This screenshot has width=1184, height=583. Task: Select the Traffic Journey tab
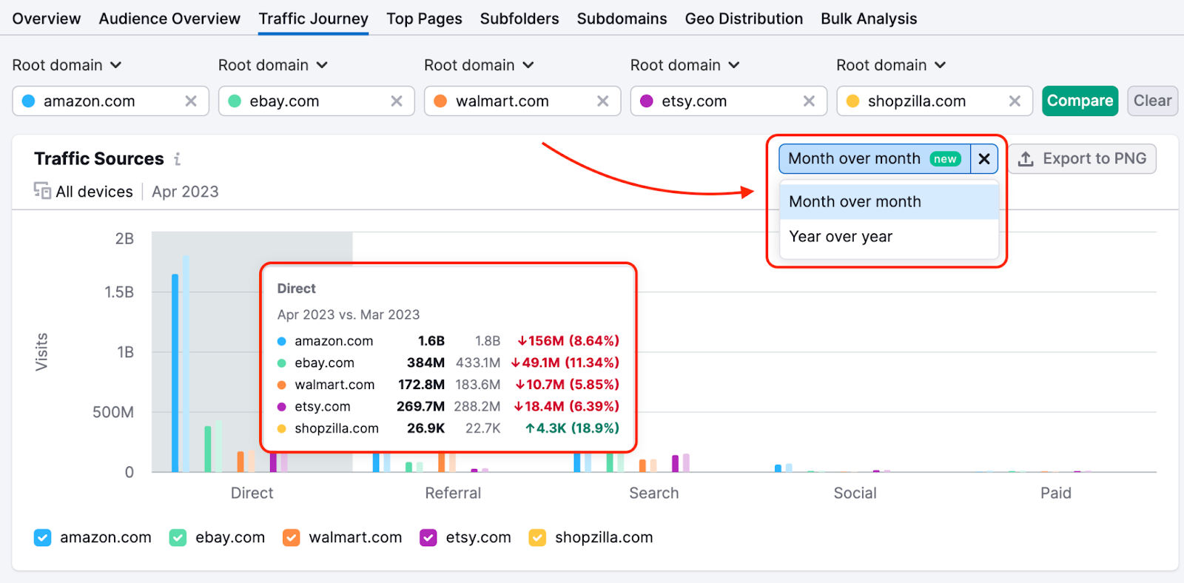click(314, 18)
